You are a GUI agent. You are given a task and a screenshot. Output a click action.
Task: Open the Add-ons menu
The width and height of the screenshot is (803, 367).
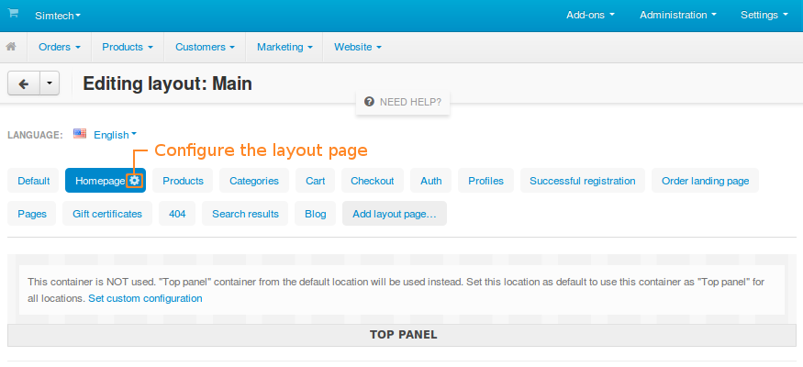[590, 16]
